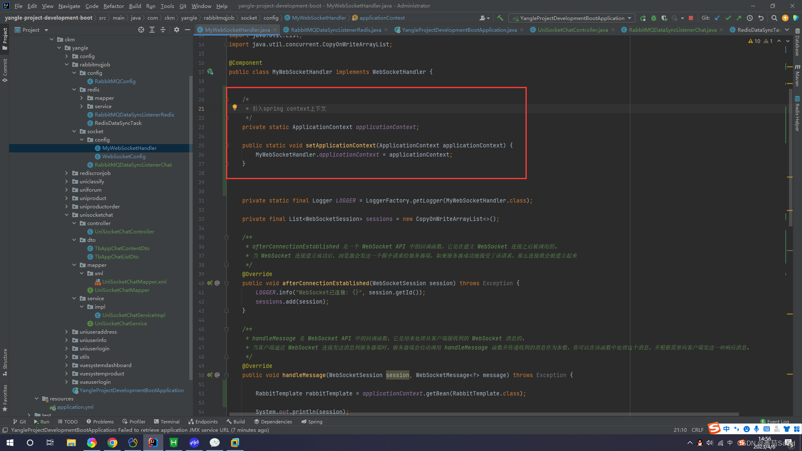Click the Build Project hammer icon
Image resolution: width=802 pixels, height=451 pixels.
pos(500,18)
